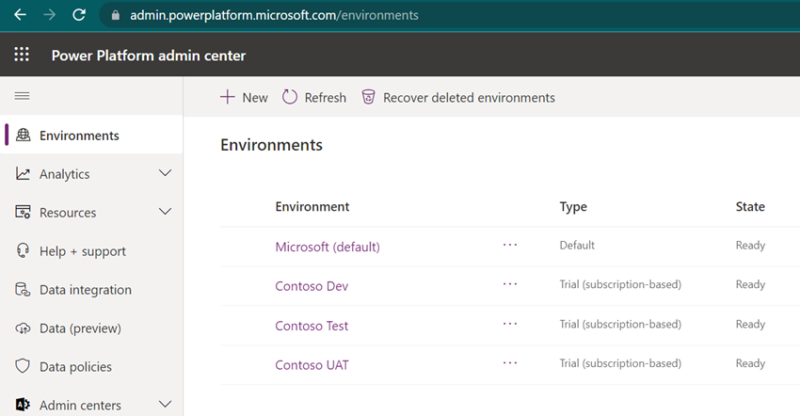Open the Contoso Dev environment
This screenshot has height=416, width=800.
(x=312, y=286)
